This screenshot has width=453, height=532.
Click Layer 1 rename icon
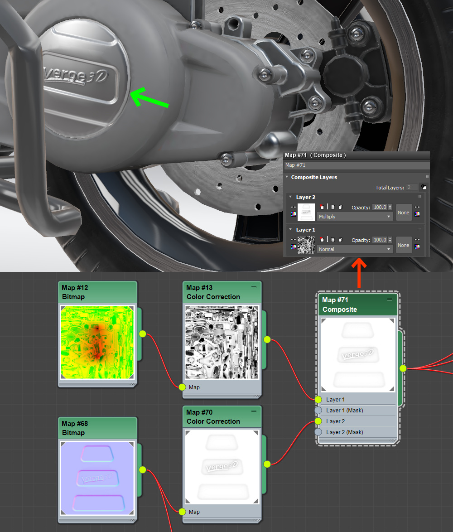coord(333,240)
